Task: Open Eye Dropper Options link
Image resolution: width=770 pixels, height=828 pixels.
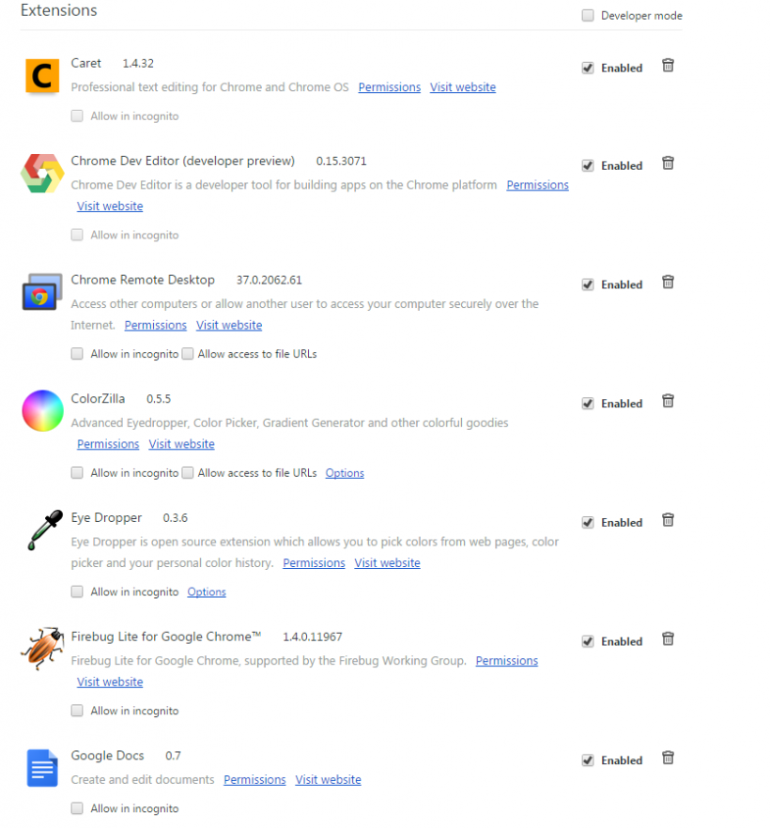Action: pos(207,592)
